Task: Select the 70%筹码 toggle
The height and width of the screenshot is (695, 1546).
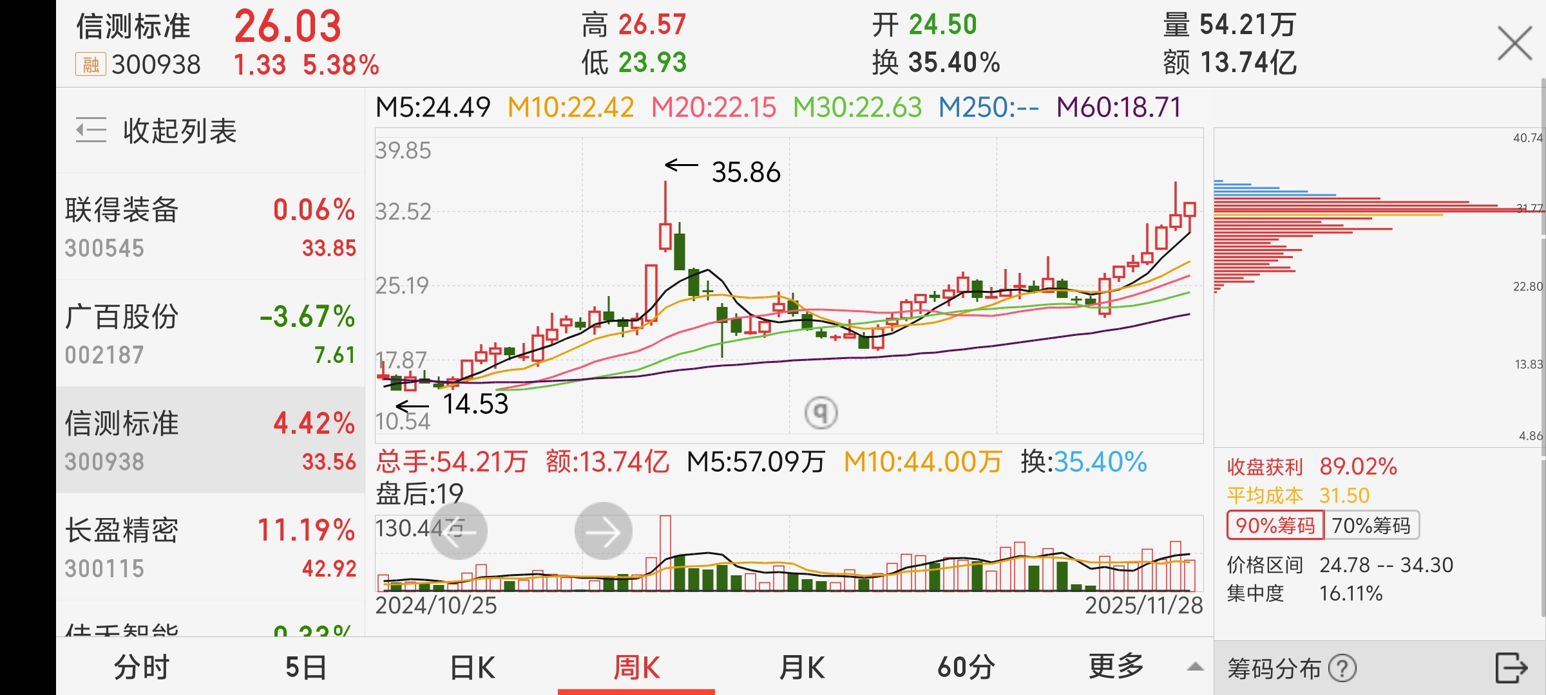Action: tap(1371, 525)
